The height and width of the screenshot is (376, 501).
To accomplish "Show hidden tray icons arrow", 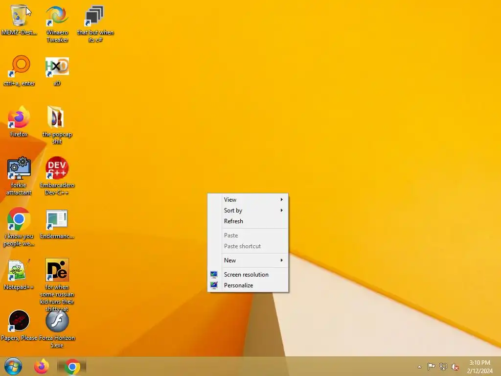I will 419,367.
